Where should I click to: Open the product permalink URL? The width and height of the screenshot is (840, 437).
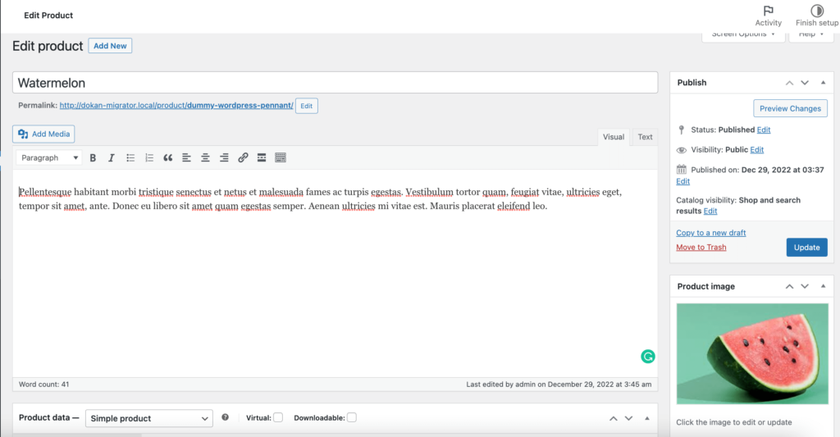click(x=176, y=106)
